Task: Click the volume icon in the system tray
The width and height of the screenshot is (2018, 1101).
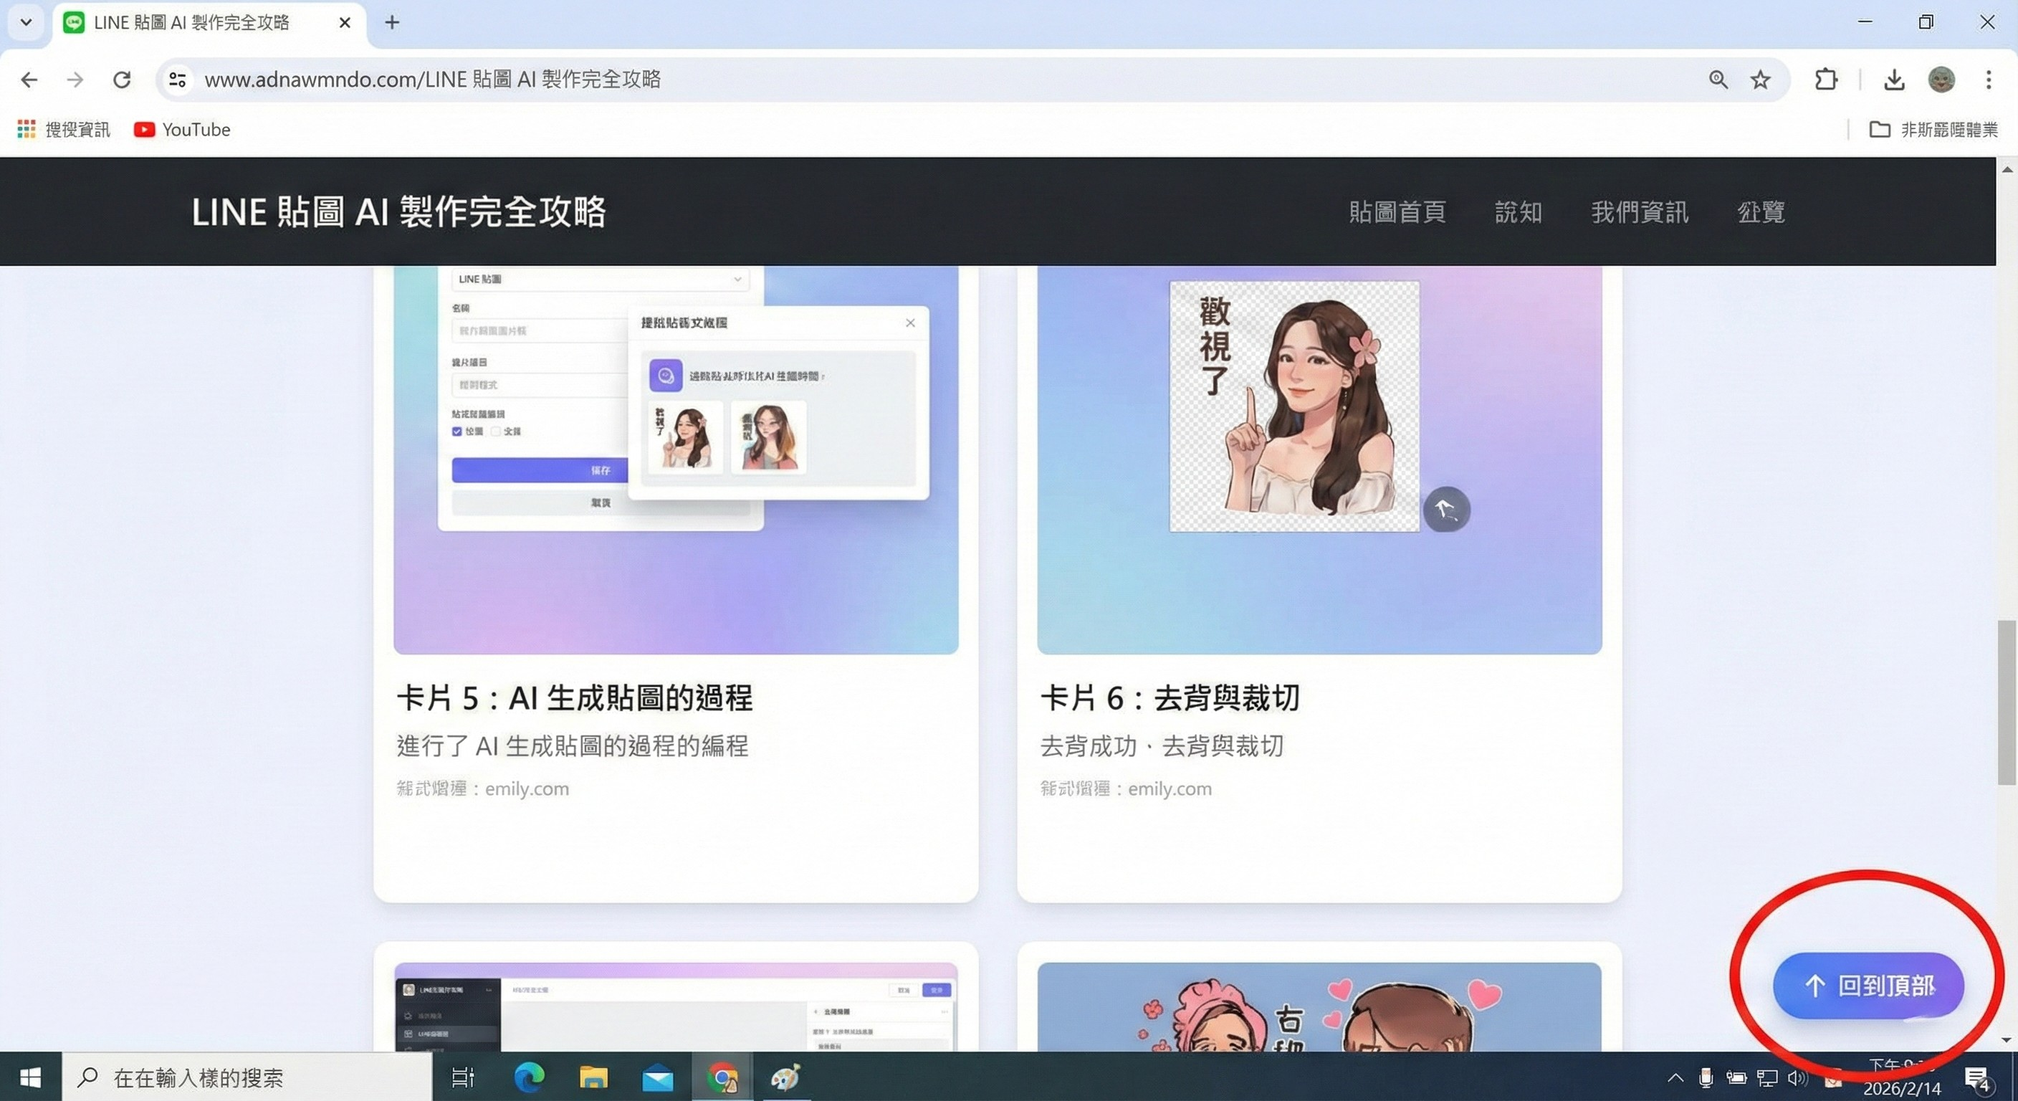Action: click(x=1798, y=1077)
